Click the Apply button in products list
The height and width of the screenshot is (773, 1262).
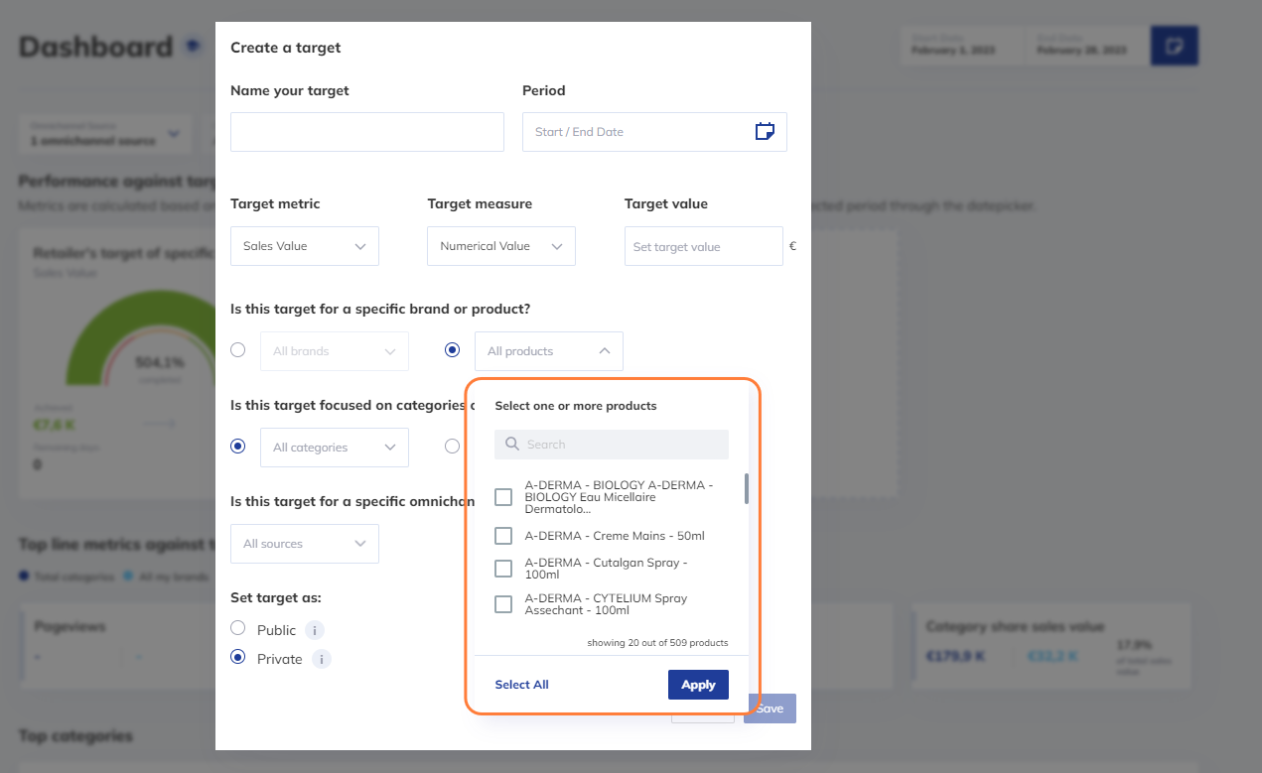pyautogui.click(x=698, y=685)
